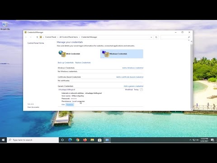Click the virtualapp/didlogical credential name

(66, 90)
